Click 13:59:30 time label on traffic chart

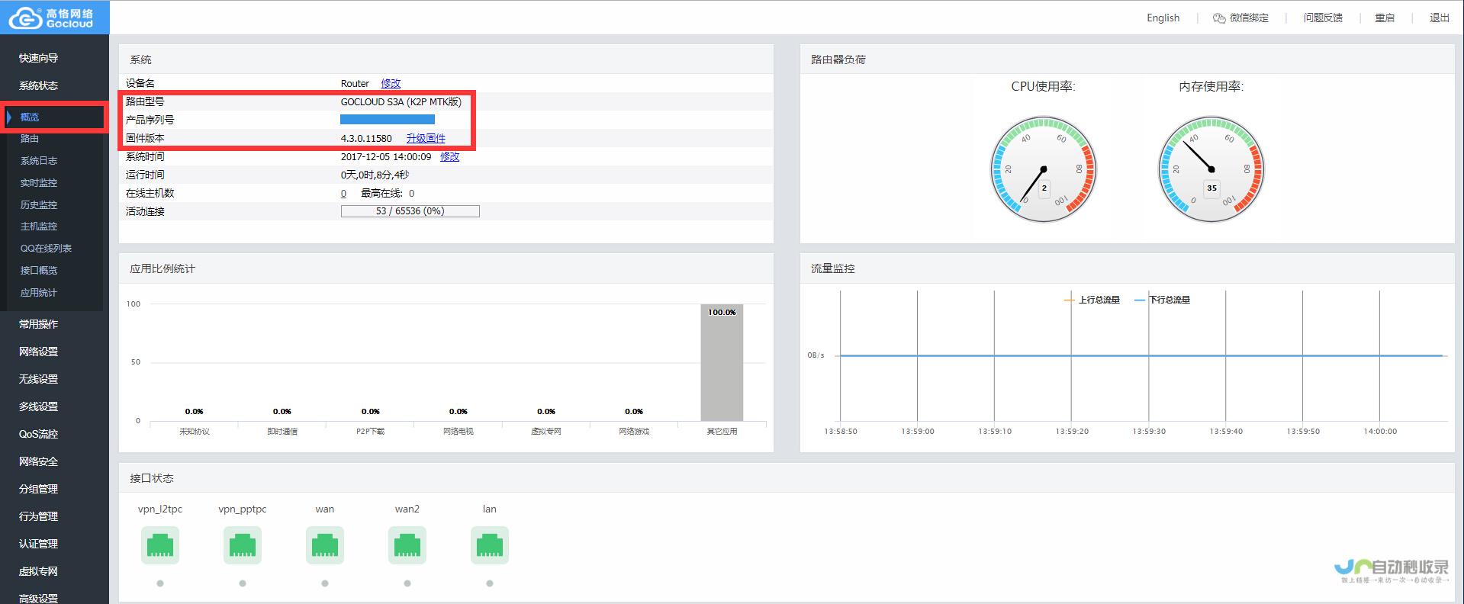[x=1149, y=432]
